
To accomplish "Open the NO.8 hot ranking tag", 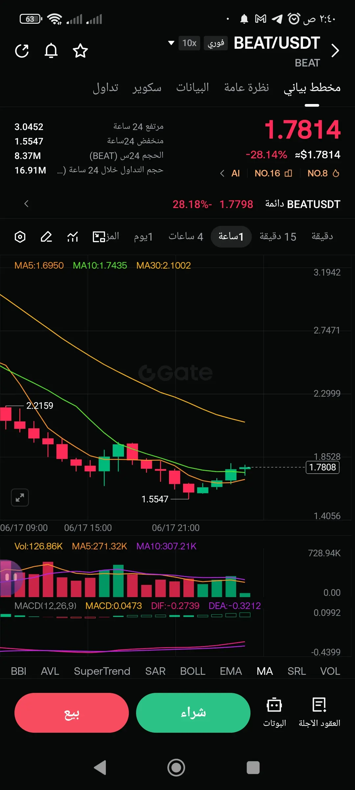I will (x=323, y=173).
